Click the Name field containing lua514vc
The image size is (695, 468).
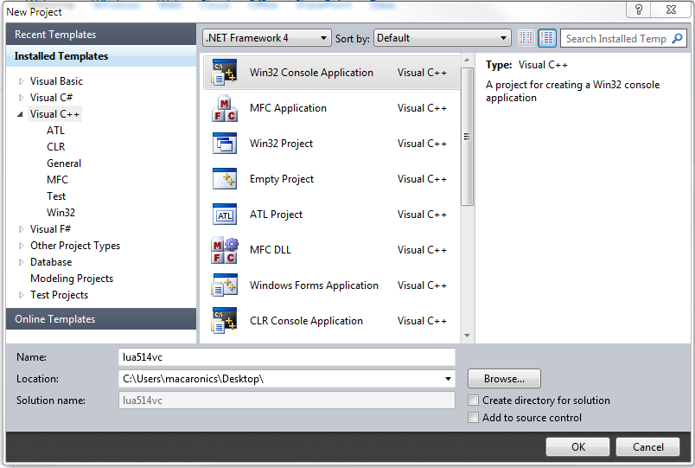tap(287, 357)
